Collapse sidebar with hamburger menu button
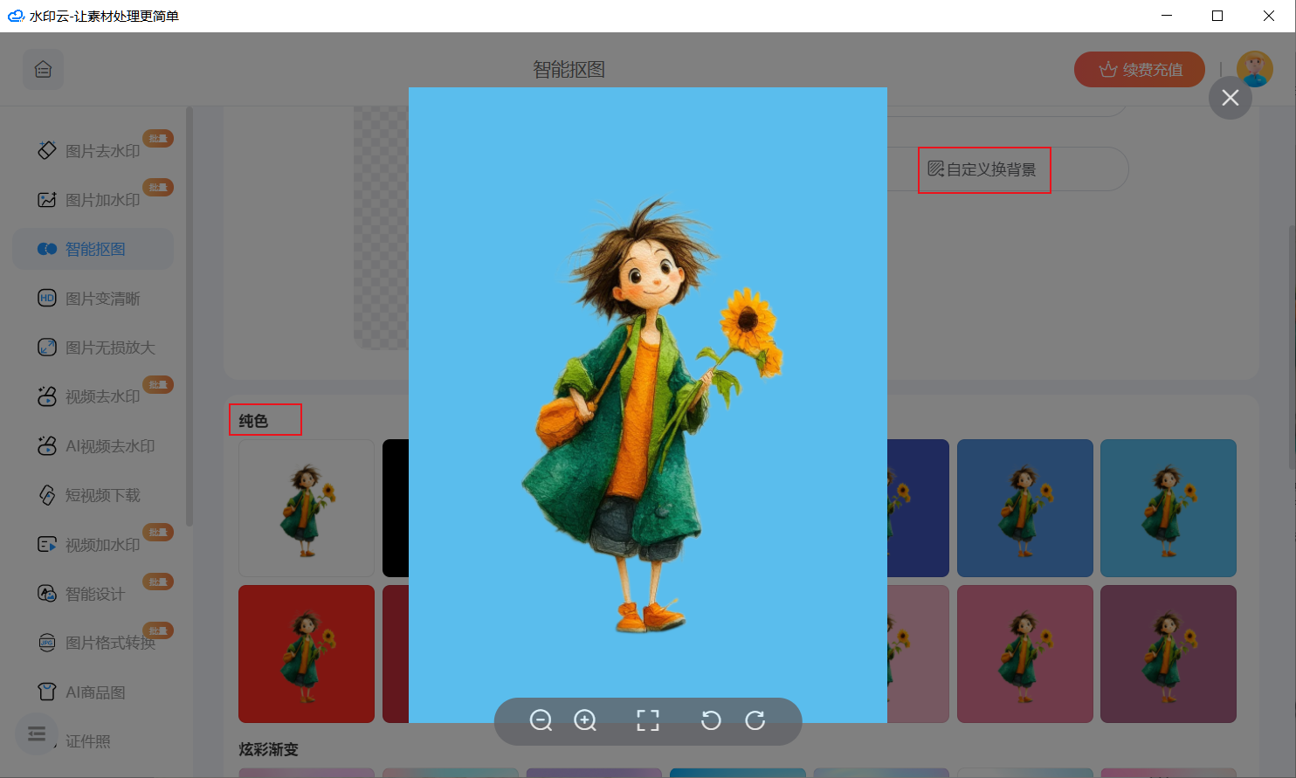The width and height of the screenshot is (1296, 778). pyautogui.click(x=37, y=734)
